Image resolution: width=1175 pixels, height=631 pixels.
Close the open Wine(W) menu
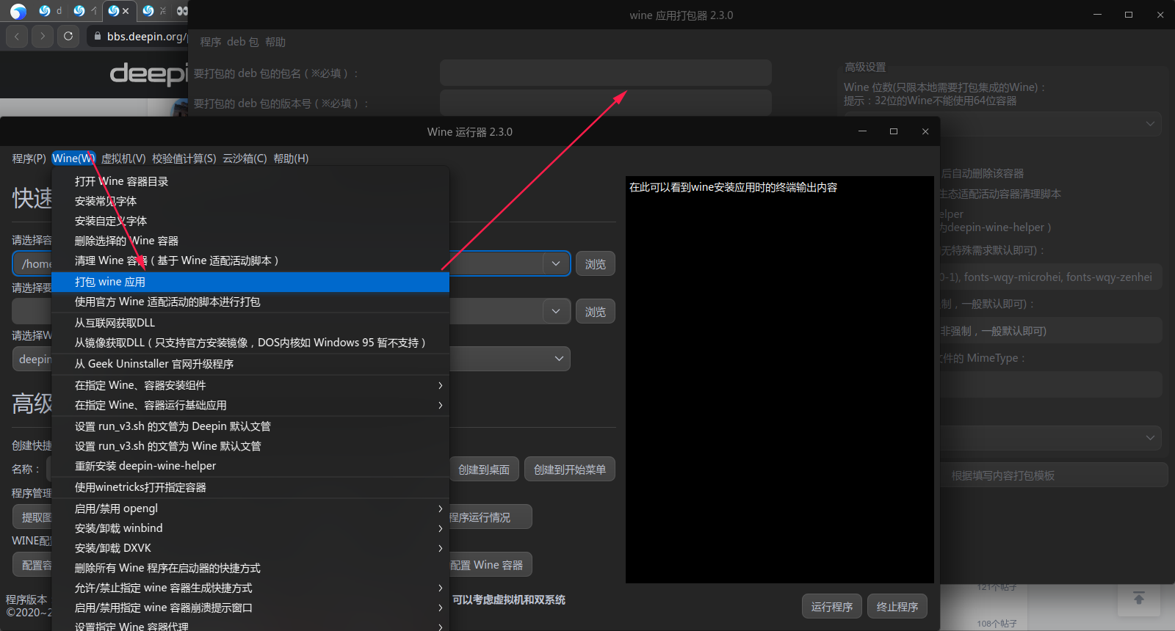point(73,158)
